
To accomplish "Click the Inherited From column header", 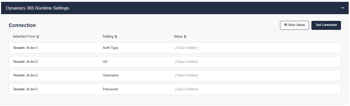I will coord(24,37).
